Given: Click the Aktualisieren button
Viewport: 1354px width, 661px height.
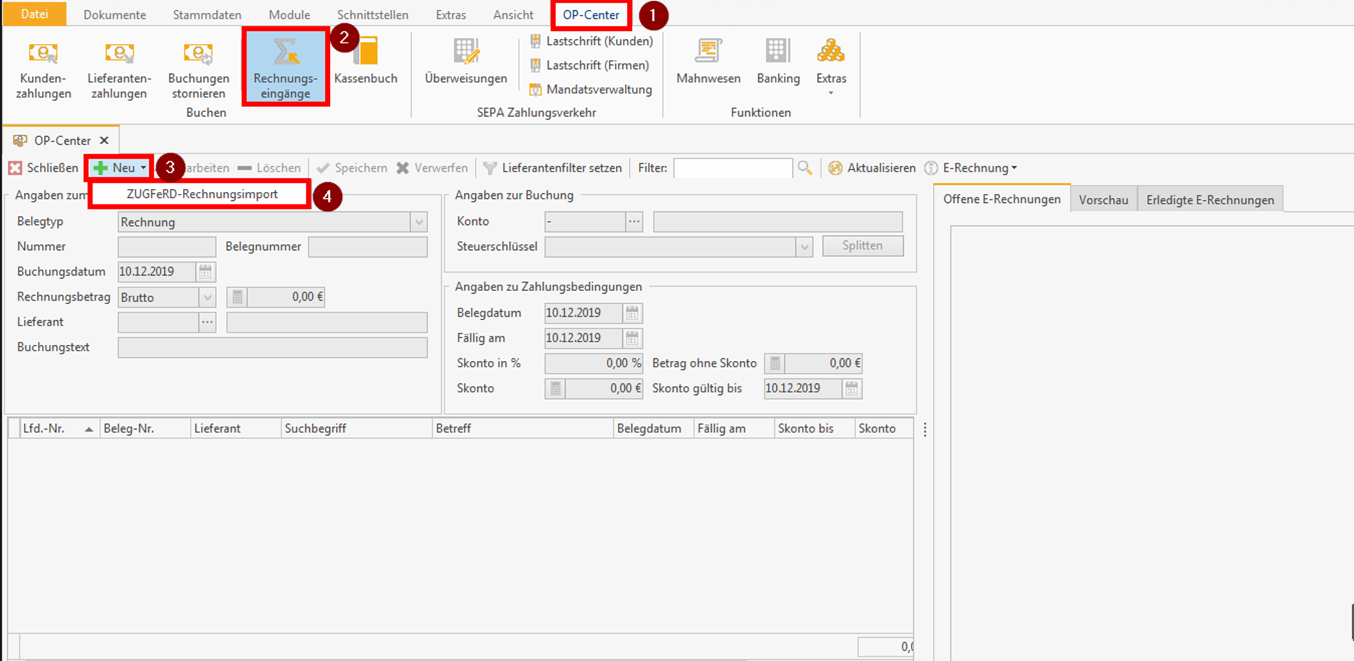Looking at the screenshot, I should point(872,168).
